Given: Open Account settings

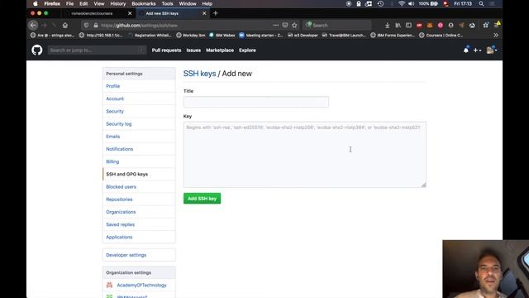Looking at the screenshot, I should 115,99.
